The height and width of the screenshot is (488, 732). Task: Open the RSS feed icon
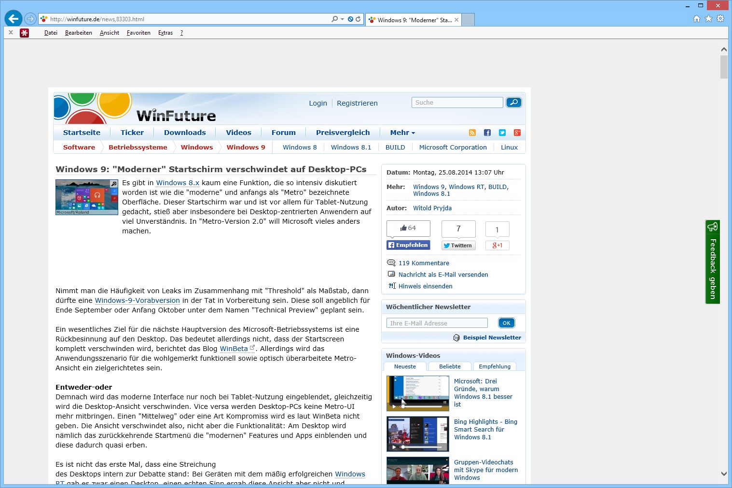(472, 133)
